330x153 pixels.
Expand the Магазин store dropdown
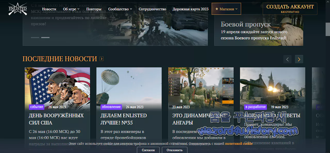226,9
